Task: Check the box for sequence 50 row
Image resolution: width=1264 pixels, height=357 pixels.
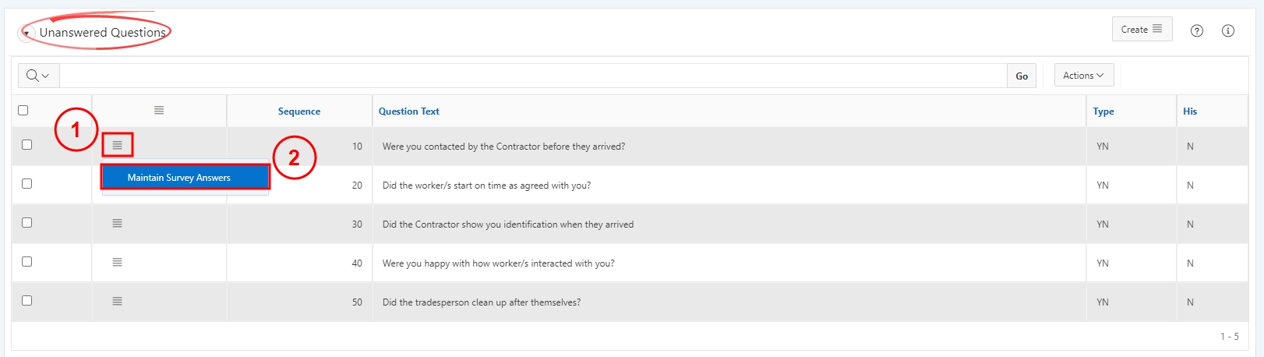Action: 26,300
